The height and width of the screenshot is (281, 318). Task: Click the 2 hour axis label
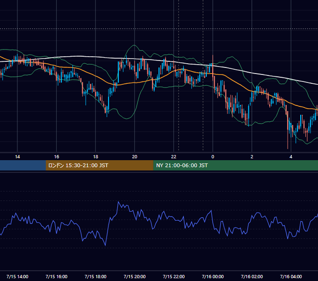click(x=252, y=157)
